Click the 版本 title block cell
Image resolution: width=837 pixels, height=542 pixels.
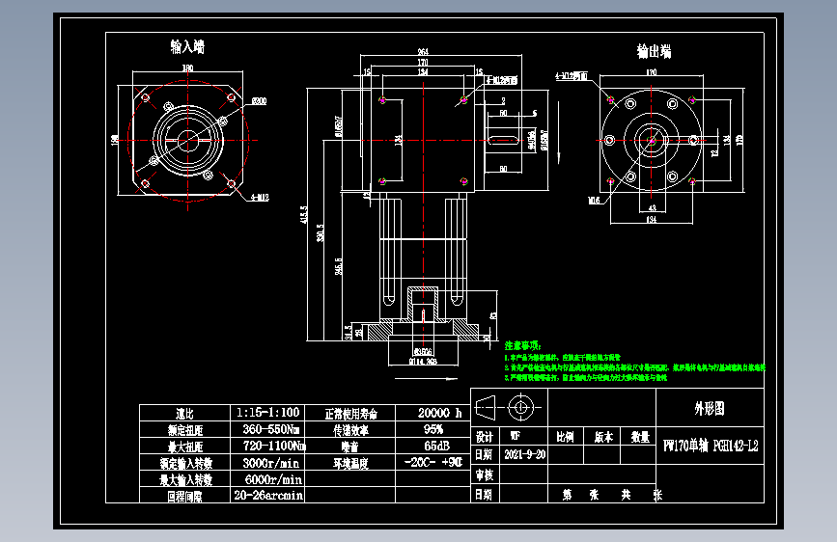pyautogui.click(x=603, y=437)
